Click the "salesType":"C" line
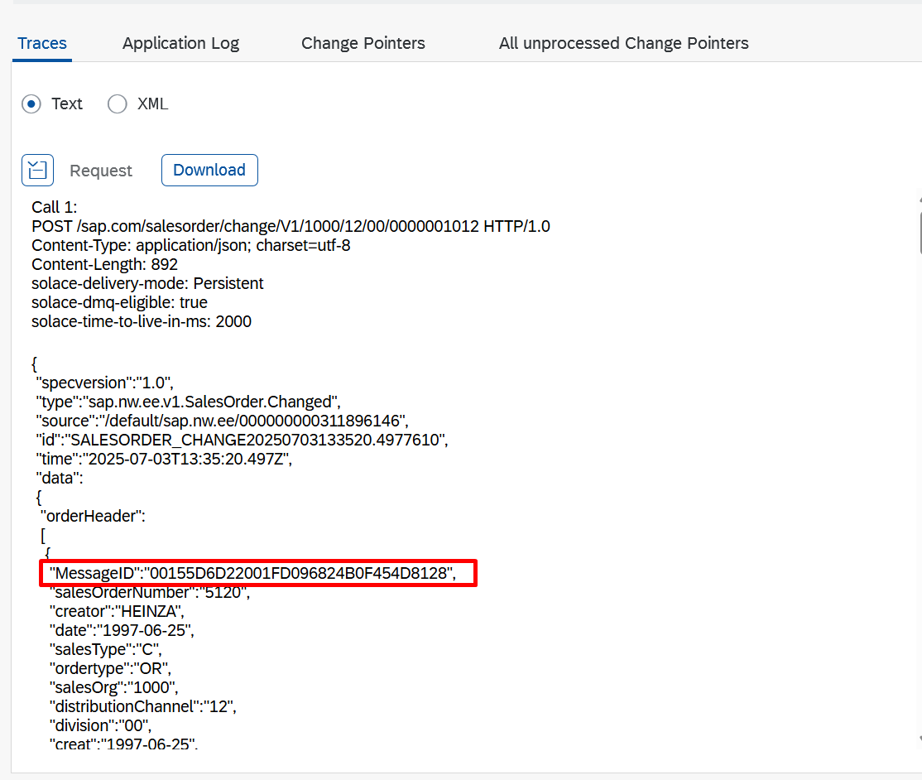 tap(106, 649)
